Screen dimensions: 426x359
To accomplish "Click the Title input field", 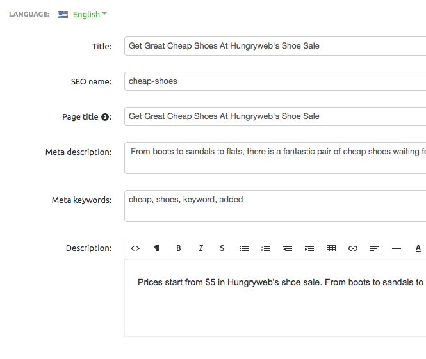I will point(275,46).
